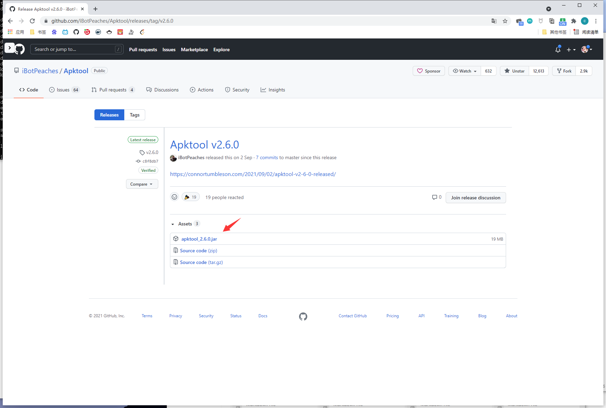Toggle the rocket reaction with 19 count

tap(191, 197)
